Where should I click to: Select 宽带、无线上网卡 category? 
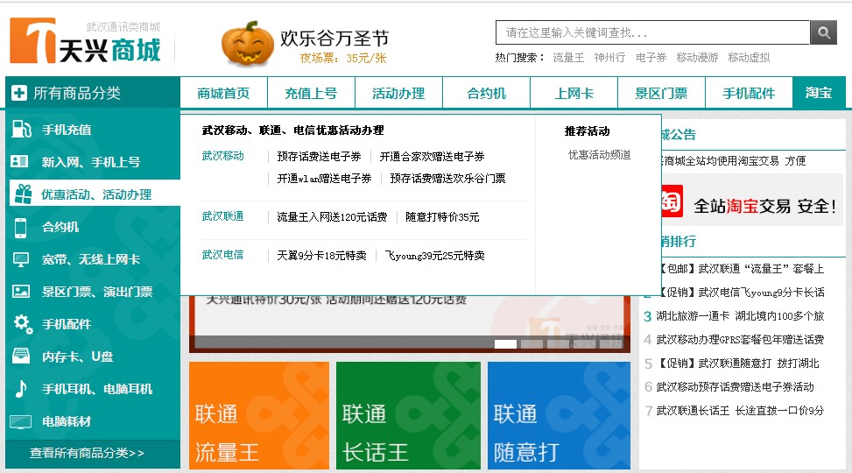pyautogui.click(x=91, y=259)
